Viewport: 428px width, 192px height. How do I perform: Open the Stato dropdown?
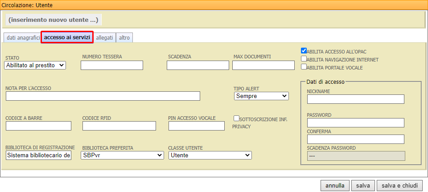tap(35, 65)
